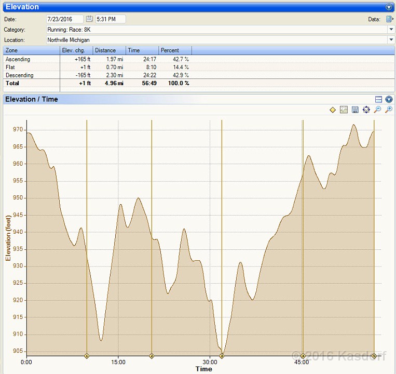Save the chart image via floppy disk icon
Image resolution: width=396 pixels, height=374 pixels.
[355, 110]
